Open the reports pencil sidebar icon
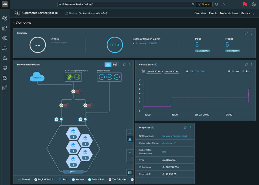Screen dimensions: 259x185 (5, 88)
